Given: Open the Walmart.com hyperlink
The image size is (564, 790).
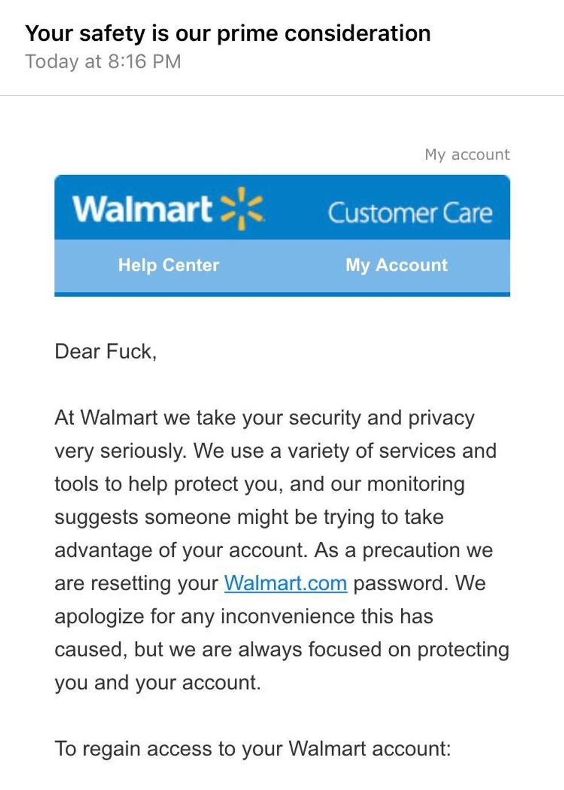Looking at the screenshot, I should pos(285,583).
